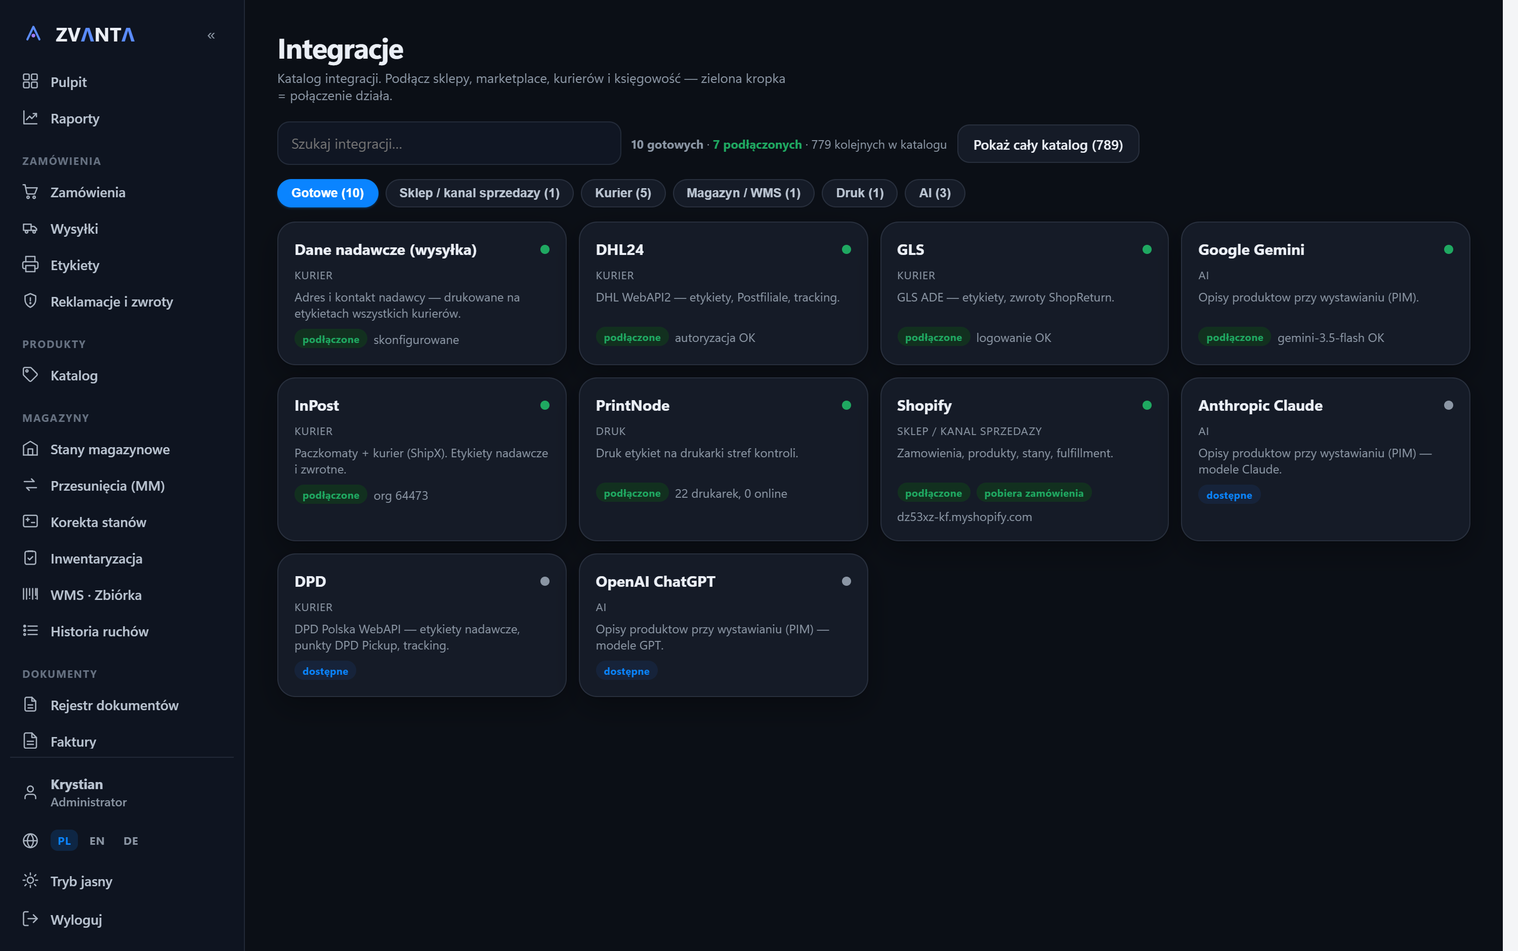This screenshot has width=1518, height=951.
Task: Select the Gotowe (10) filter tab
Action: [328, 193]
